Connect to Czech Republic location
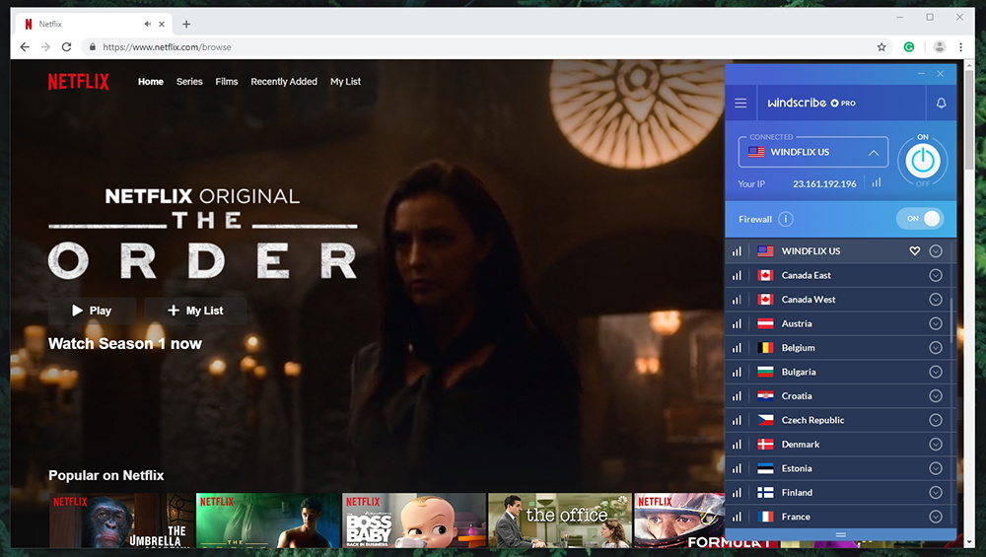 [837, 420]
